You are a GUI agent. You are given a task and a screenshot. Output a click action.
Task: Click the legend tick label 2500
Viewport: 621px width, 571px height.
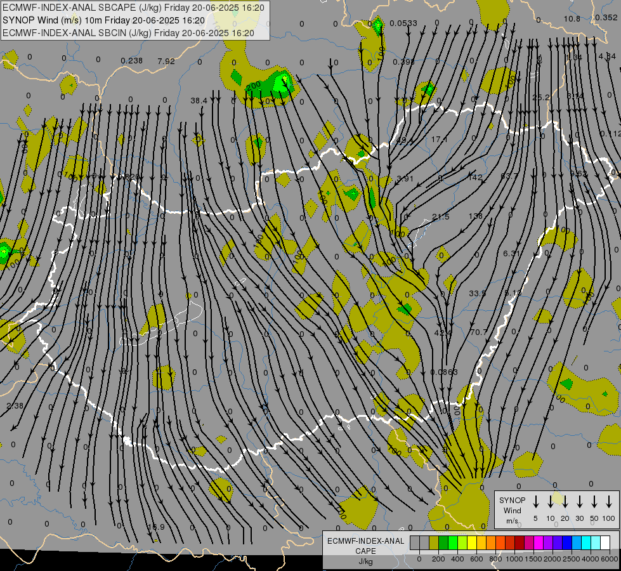pyautogui.click(x=572, y=559)
